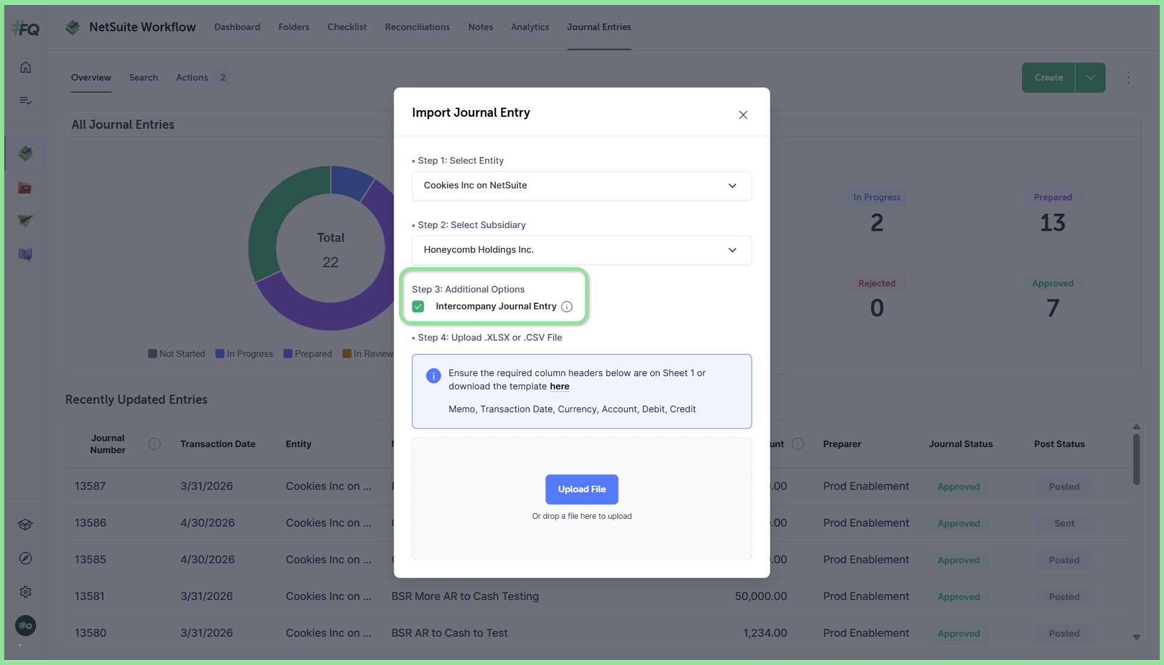Viewport: 1164px width, 665px height.
Task: Click the info icon beside the amount column
Action: click(x=798, y=444)
